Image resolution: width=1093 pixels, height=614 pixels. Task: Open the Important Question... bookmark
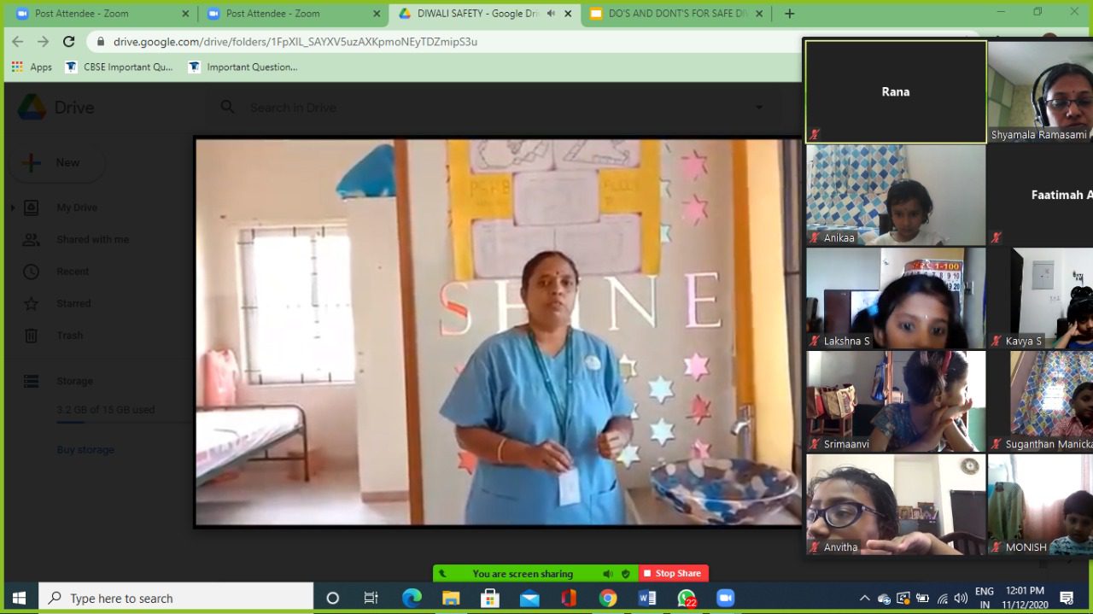pos(243,67)
